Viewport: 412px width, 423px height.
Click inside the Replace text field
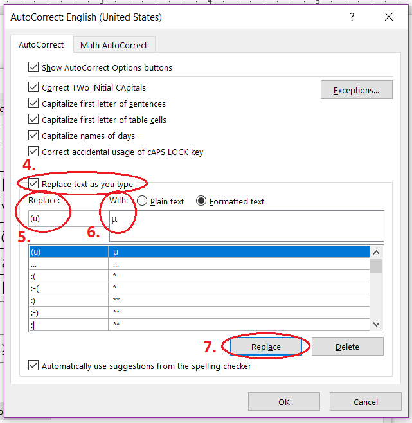[x=67, y=219]
